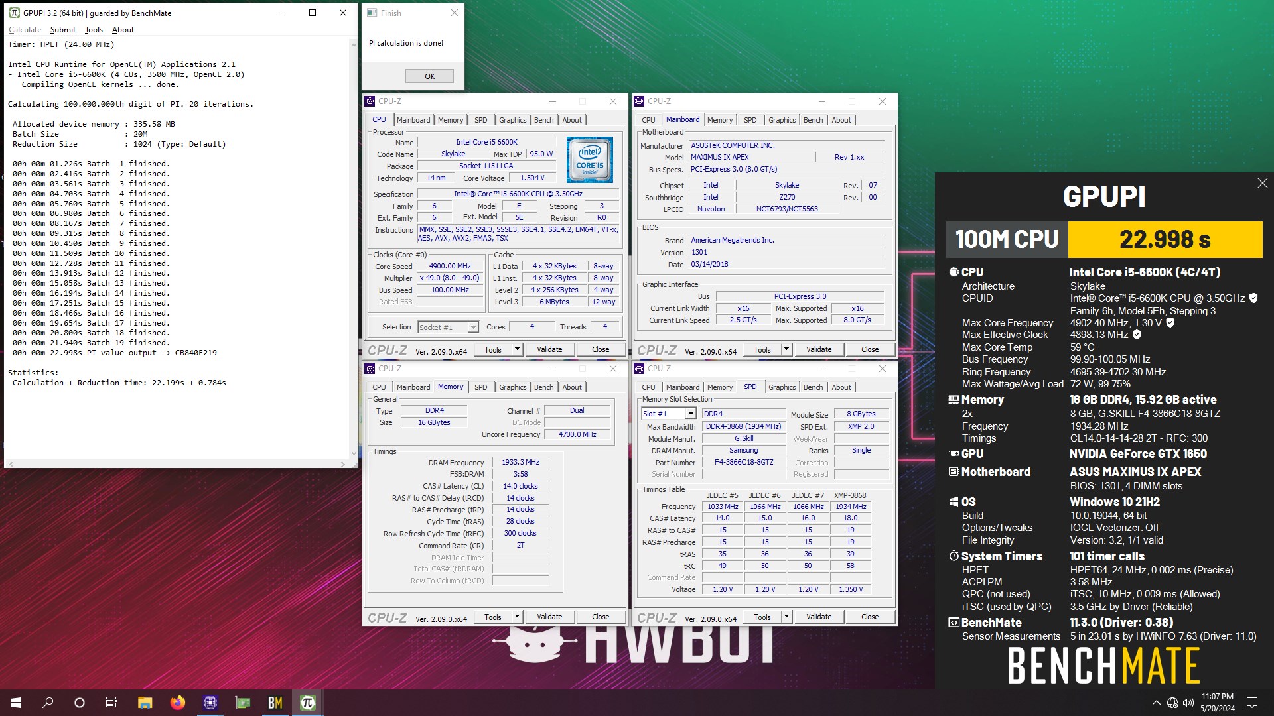1274x716 pixels.
Task: Maximize the GPUPI window
Action: coord(313,13)
